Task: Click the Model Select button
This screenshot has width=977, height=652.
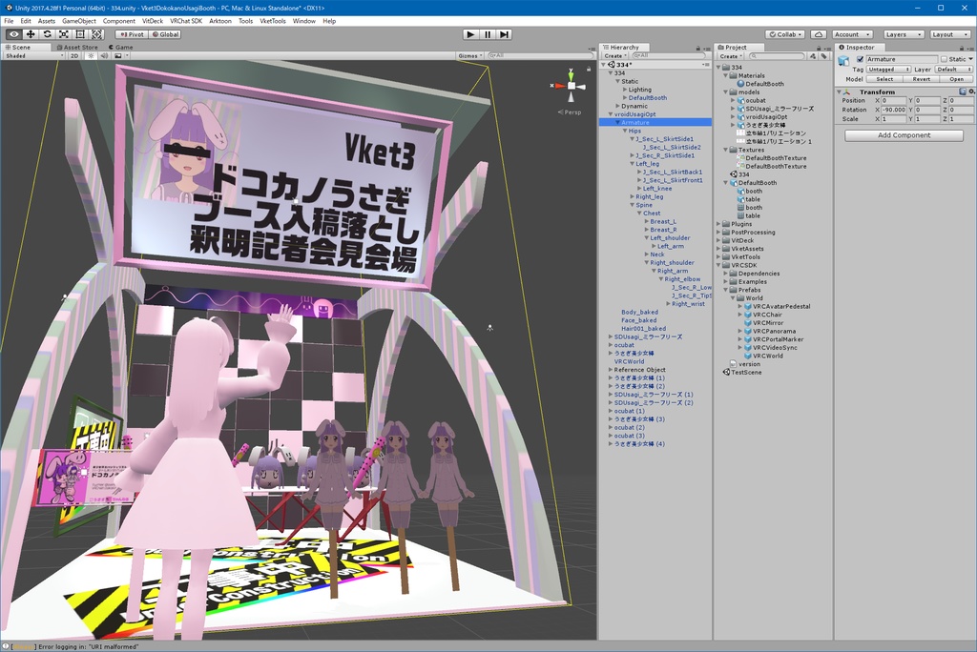Action: point(884,79)
